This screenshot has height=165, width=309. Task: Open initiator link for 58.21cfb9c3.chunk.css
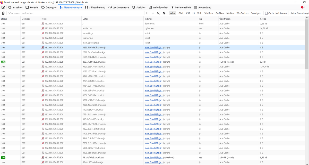[x=153, y=158]
